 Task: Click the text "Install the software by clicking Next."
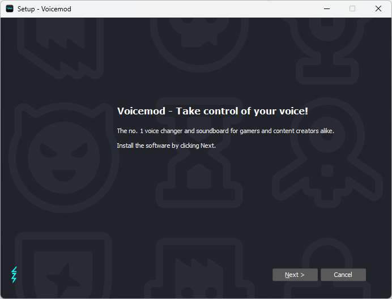pyautogui.click(x=166, y=146)
